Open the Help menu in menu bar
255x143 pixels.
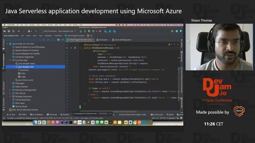81,25
